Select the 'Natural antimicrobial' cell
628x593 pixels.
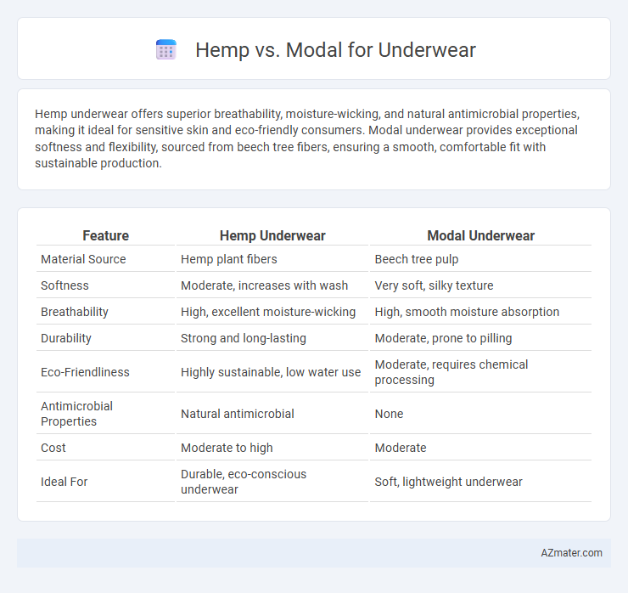(237, 414)
